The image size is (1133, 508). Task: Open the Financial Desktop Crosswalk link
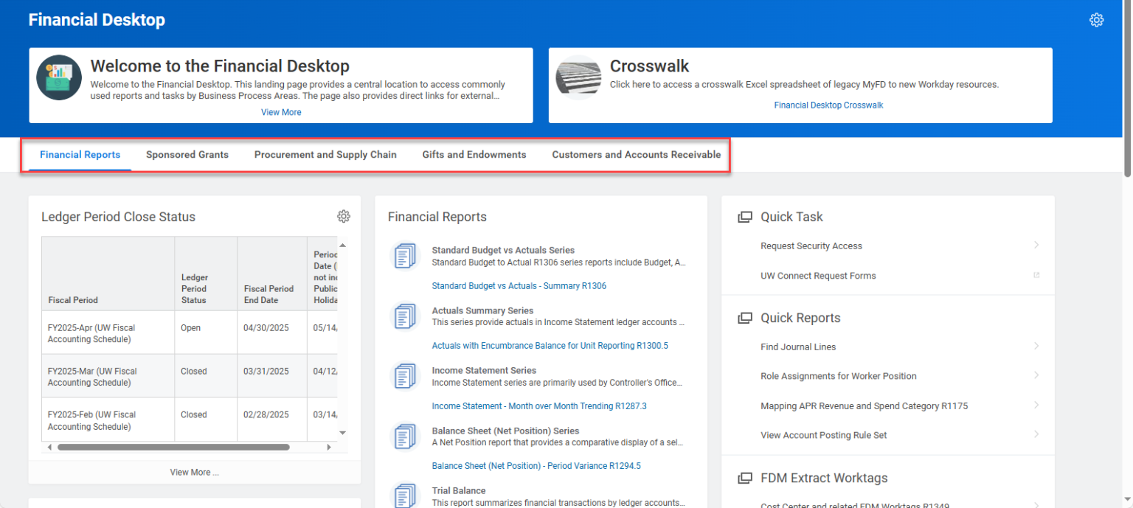pos(828,105)
